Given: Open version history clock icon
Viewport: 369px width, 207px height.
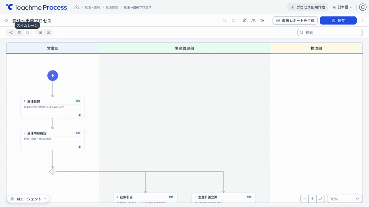Looking at the screenshot, I should click(x=262, y=20).
